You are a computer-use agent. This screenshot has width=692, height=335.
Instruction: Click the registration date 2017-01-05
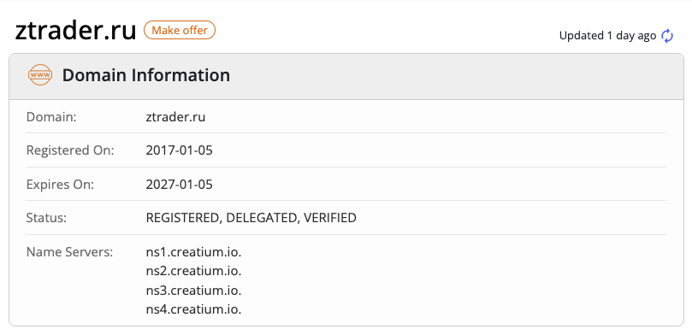(179, 150)
